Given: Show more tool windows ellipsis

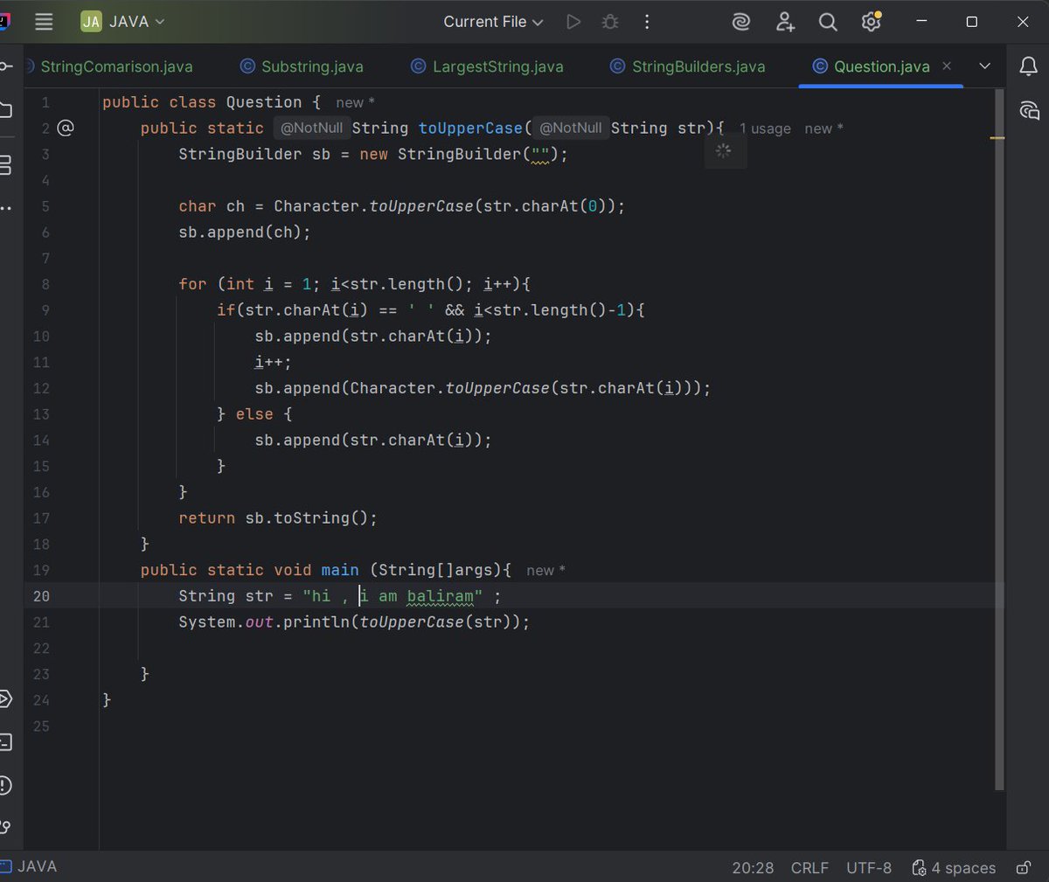Looking at the screenshot, I should click(6, 208).
